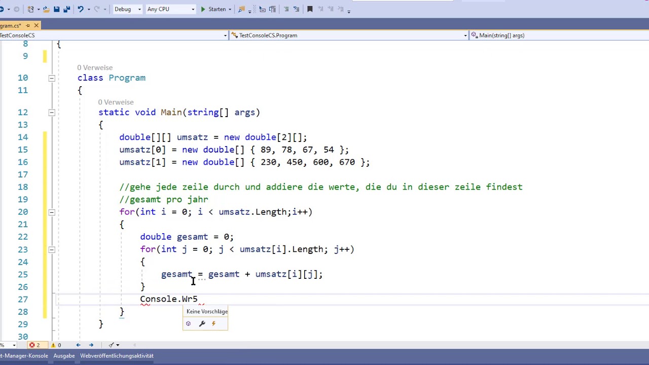The image size is (649, 365).
Task: Go to next issue with right arrow
Action: coord(91,345)
